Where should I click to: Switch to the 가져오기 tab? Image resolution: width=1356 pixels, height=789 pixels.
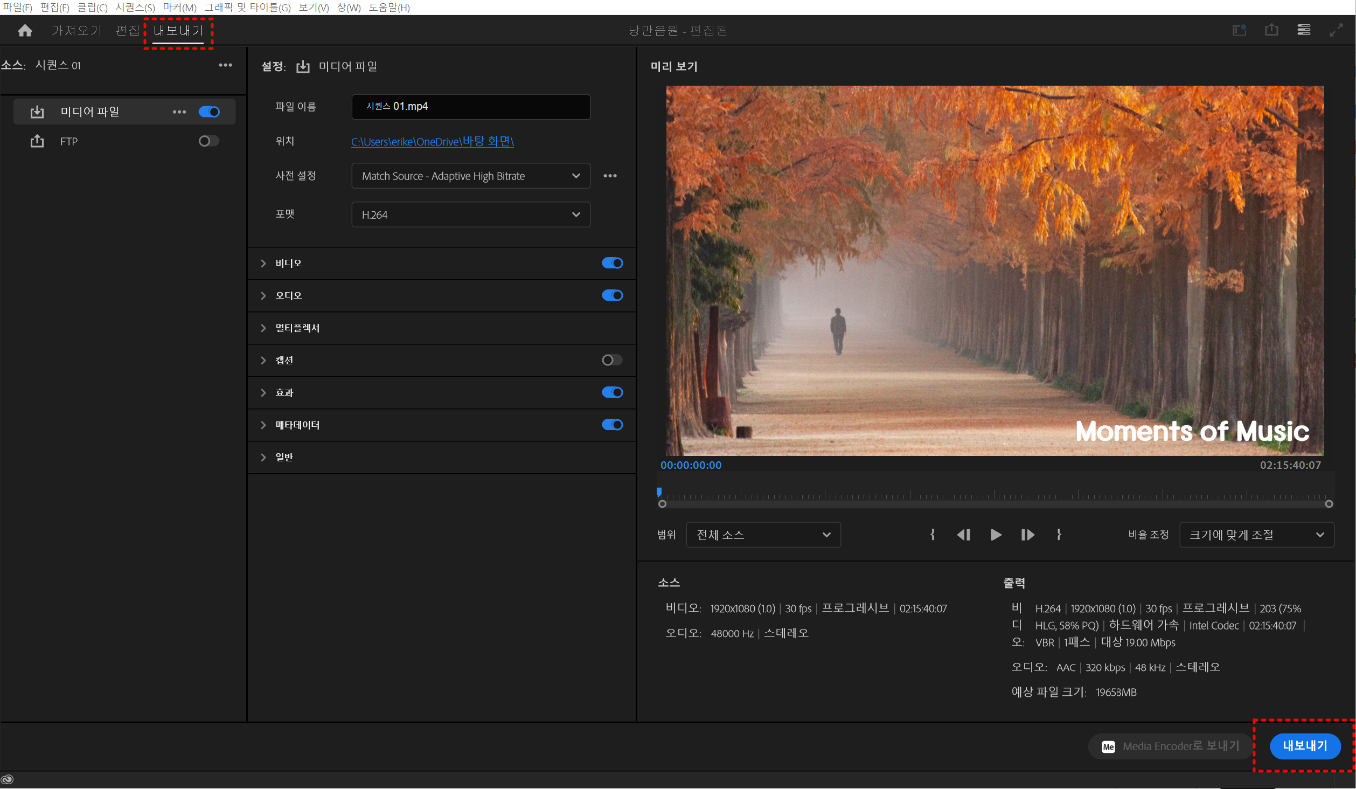coord(77,30)
